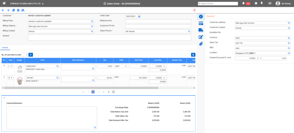Search item lookup for HANS-INV1
The height and width of the screenshot is (133, 294).
pos(57,66)
